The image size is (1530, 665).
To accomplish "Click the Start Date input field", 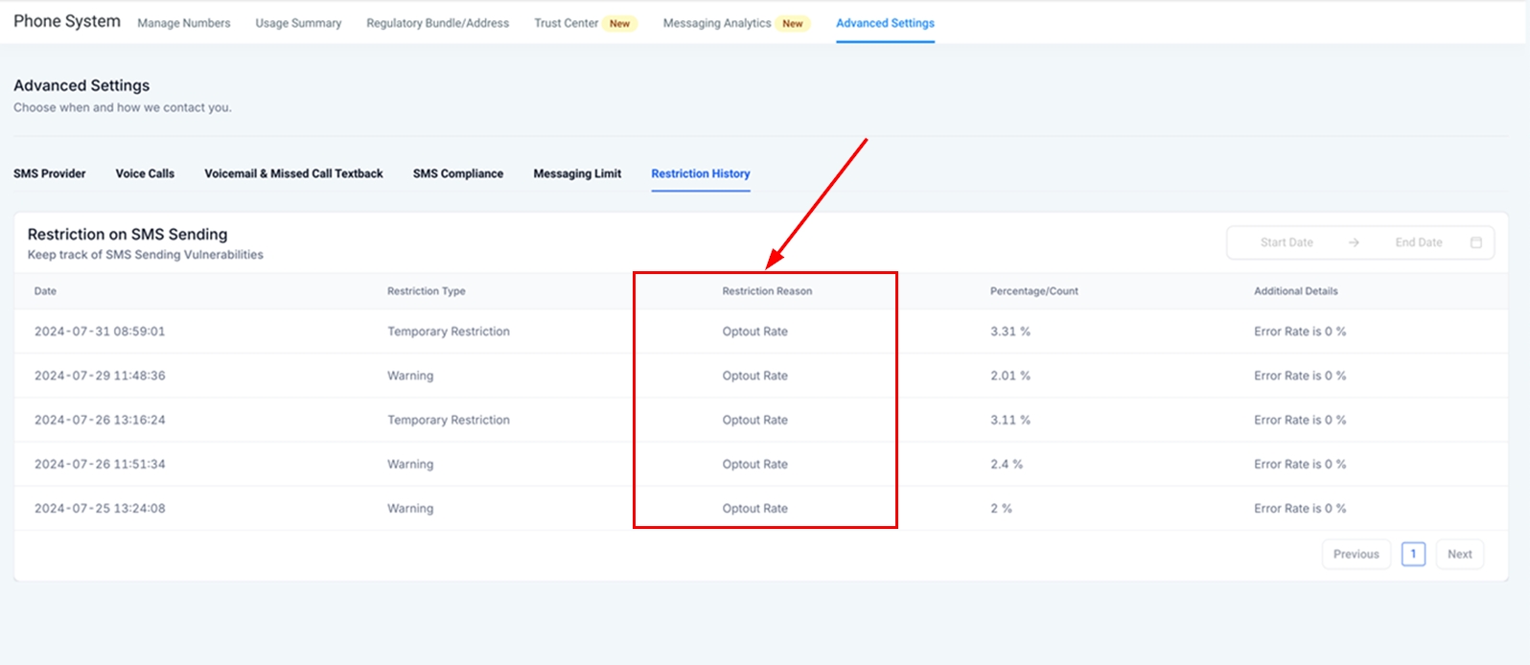I will 1286,242.
